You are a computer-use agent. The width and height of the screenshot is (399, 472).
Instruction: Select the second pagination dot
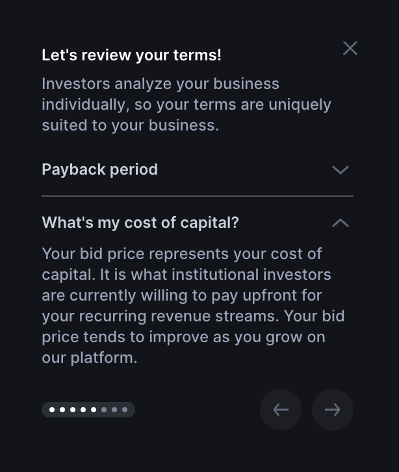click(x=62, y=410)
